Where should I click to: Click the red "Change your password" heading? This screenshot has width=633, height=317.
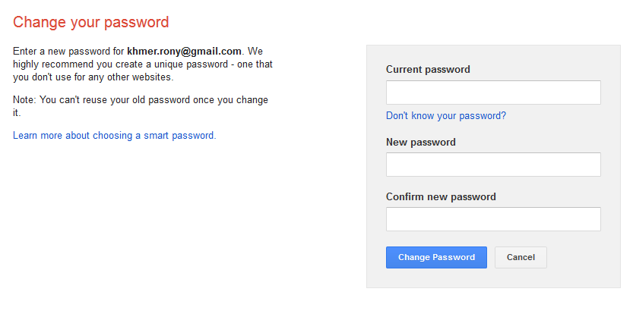coord(90,22)
